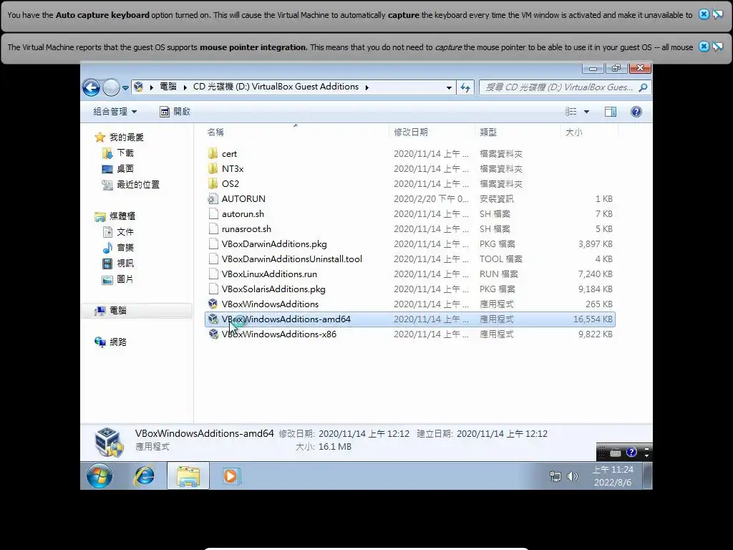Screen dimensions: 733x550
Task: Click the search magnifier icon
Action: 644,87
